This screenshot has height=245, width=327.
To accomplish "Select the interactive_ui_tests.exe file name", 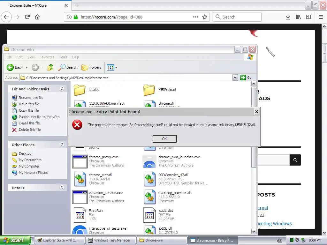I will [x=107, y=228].
